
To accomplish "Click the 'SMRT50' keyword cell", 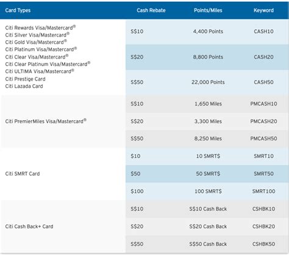I will pos(263,174).
